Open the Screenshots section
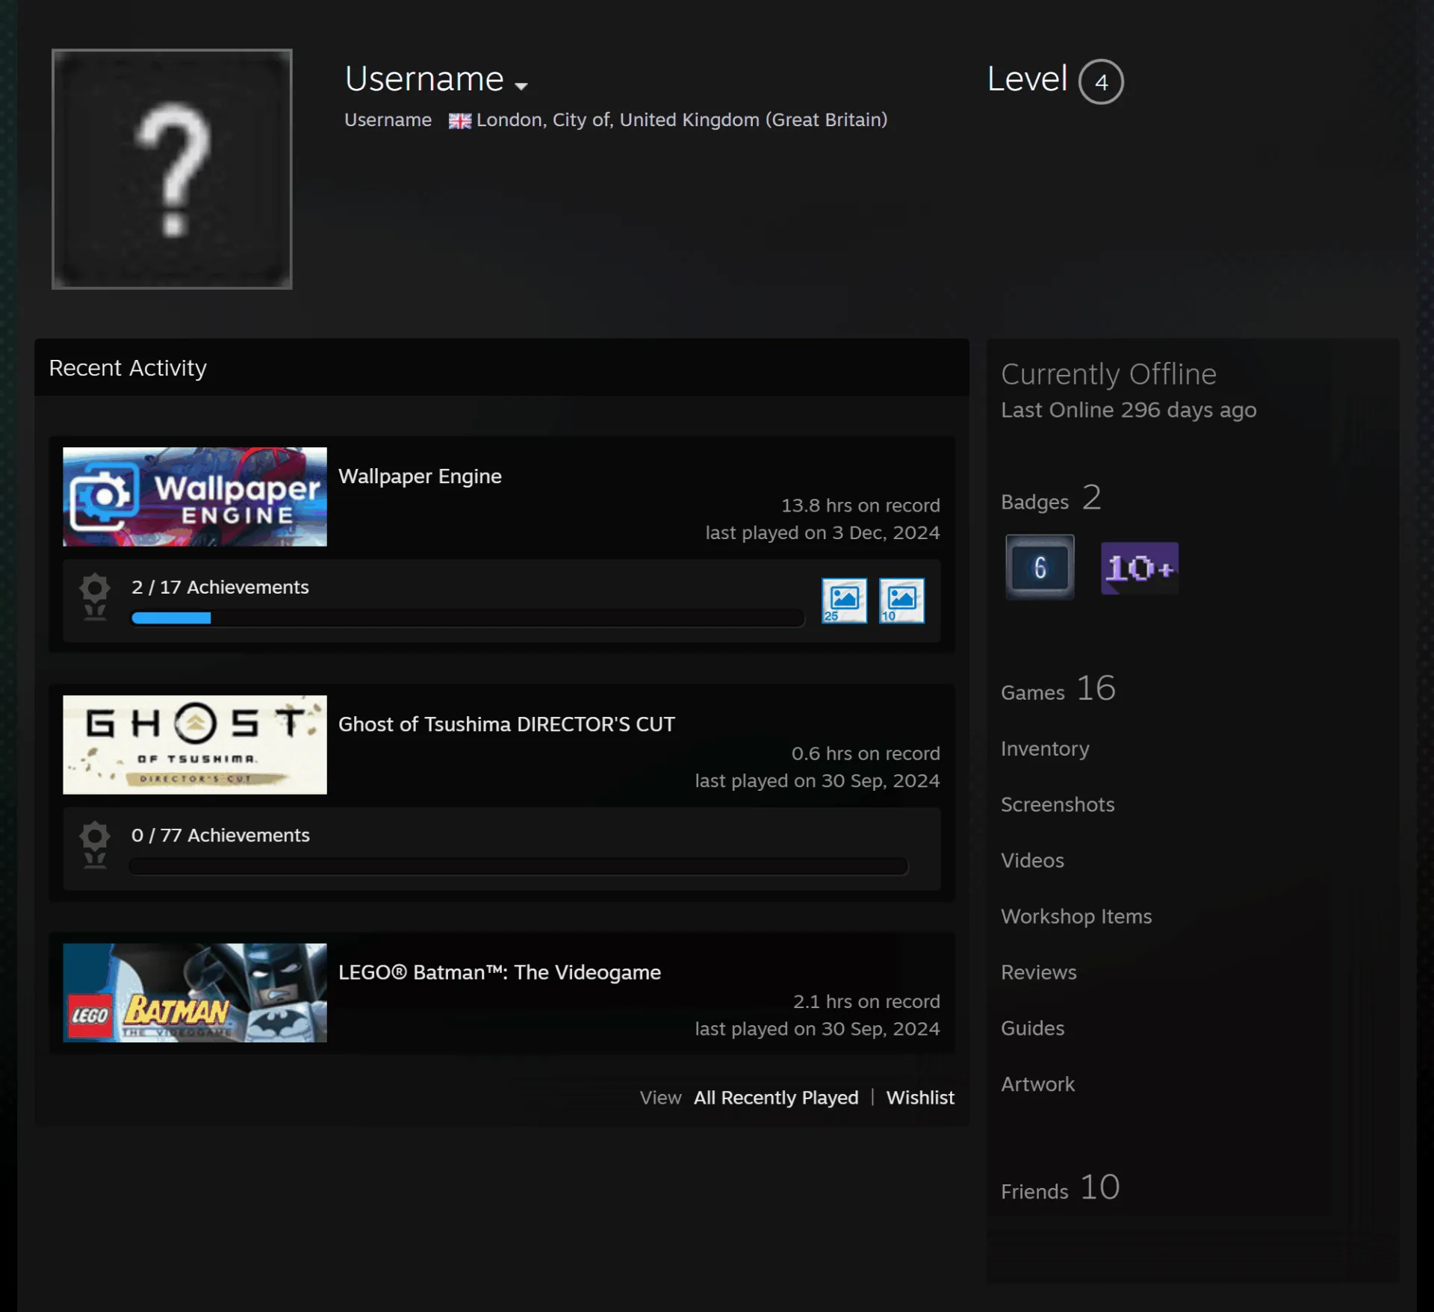The width and height of the screenshot is (1434, 1312). pyautogui.click(x=1058, y=804)
